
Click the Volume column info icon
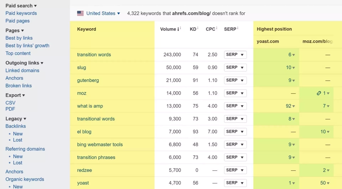(180, 28)
